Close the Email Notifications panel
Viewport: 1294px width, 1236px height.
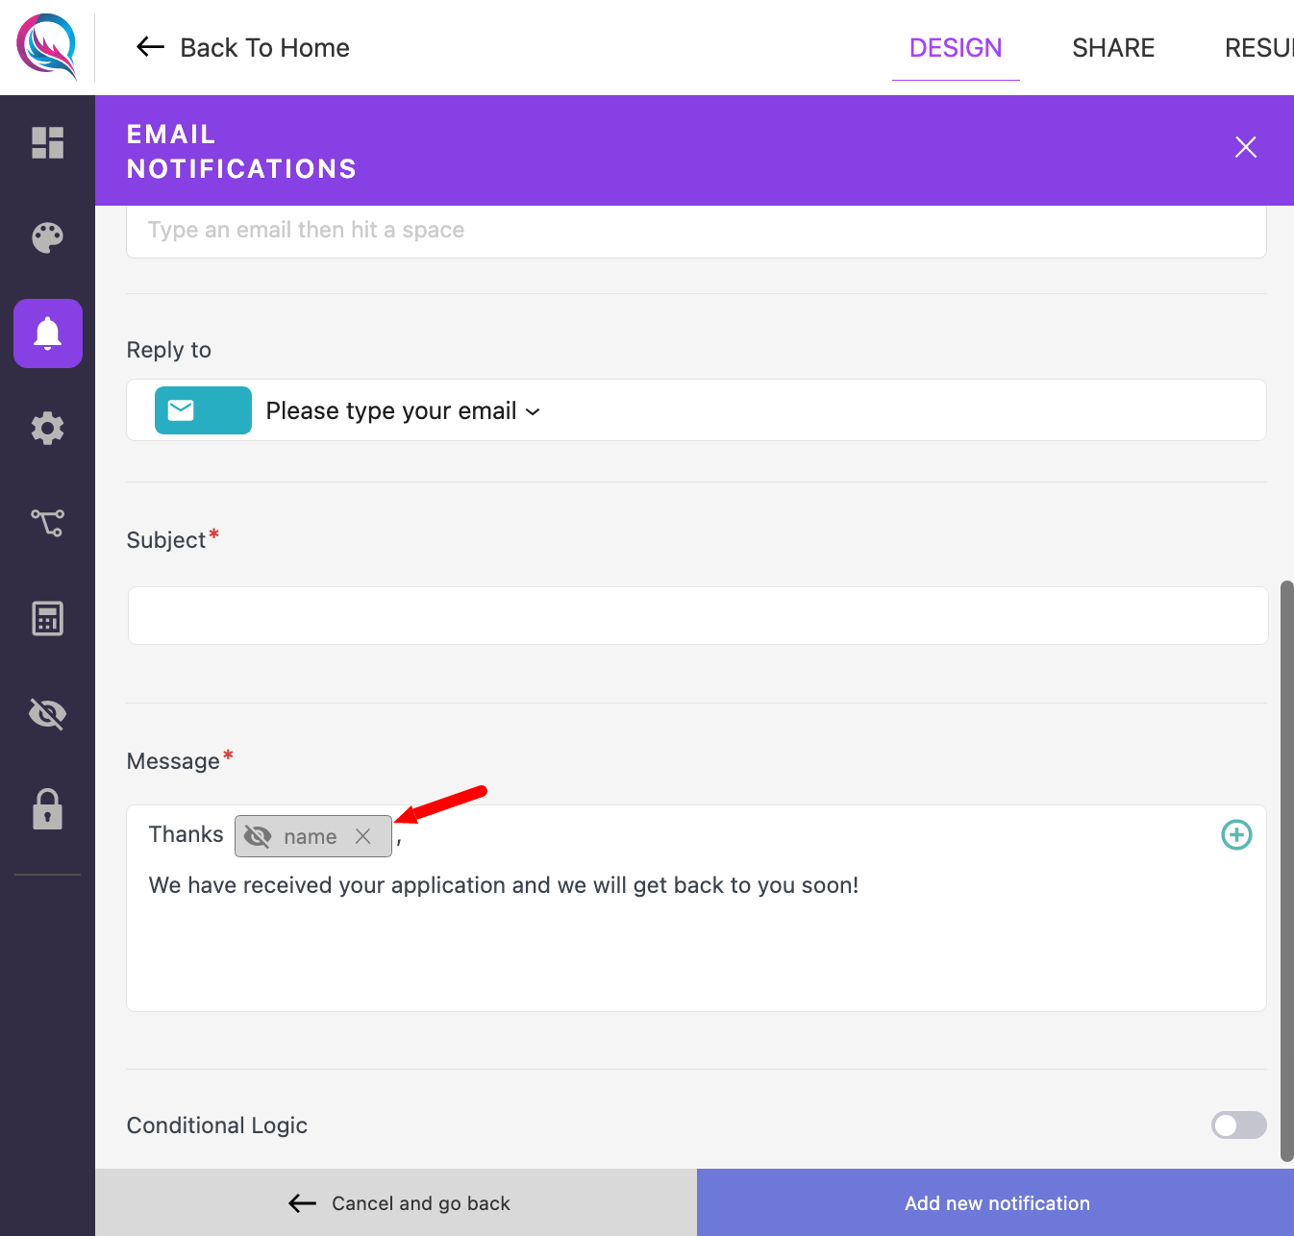1245,147
